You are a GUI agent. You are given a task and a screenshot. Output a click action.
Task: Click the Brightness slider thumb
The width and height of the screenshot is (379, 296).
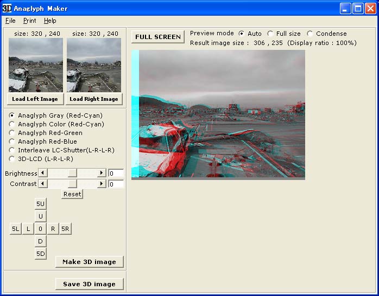(72, 173)
